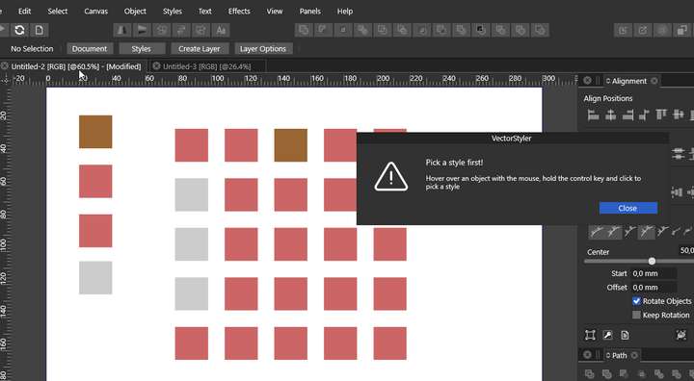Image resolution: width=694 pixels, height=381 pixels.
Task: Close the 'Pick a style first!' dialog
Action: (628, 208)
